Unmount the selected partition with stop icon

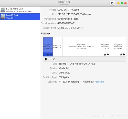coord(46,59)
